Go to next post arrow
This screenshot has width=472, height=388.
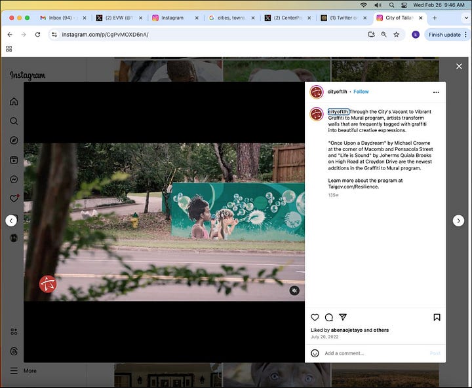(x=458, y=220)
